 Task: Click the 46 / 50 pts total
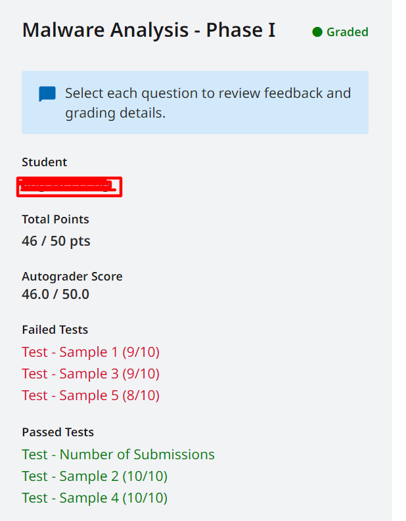pos(56,241)
